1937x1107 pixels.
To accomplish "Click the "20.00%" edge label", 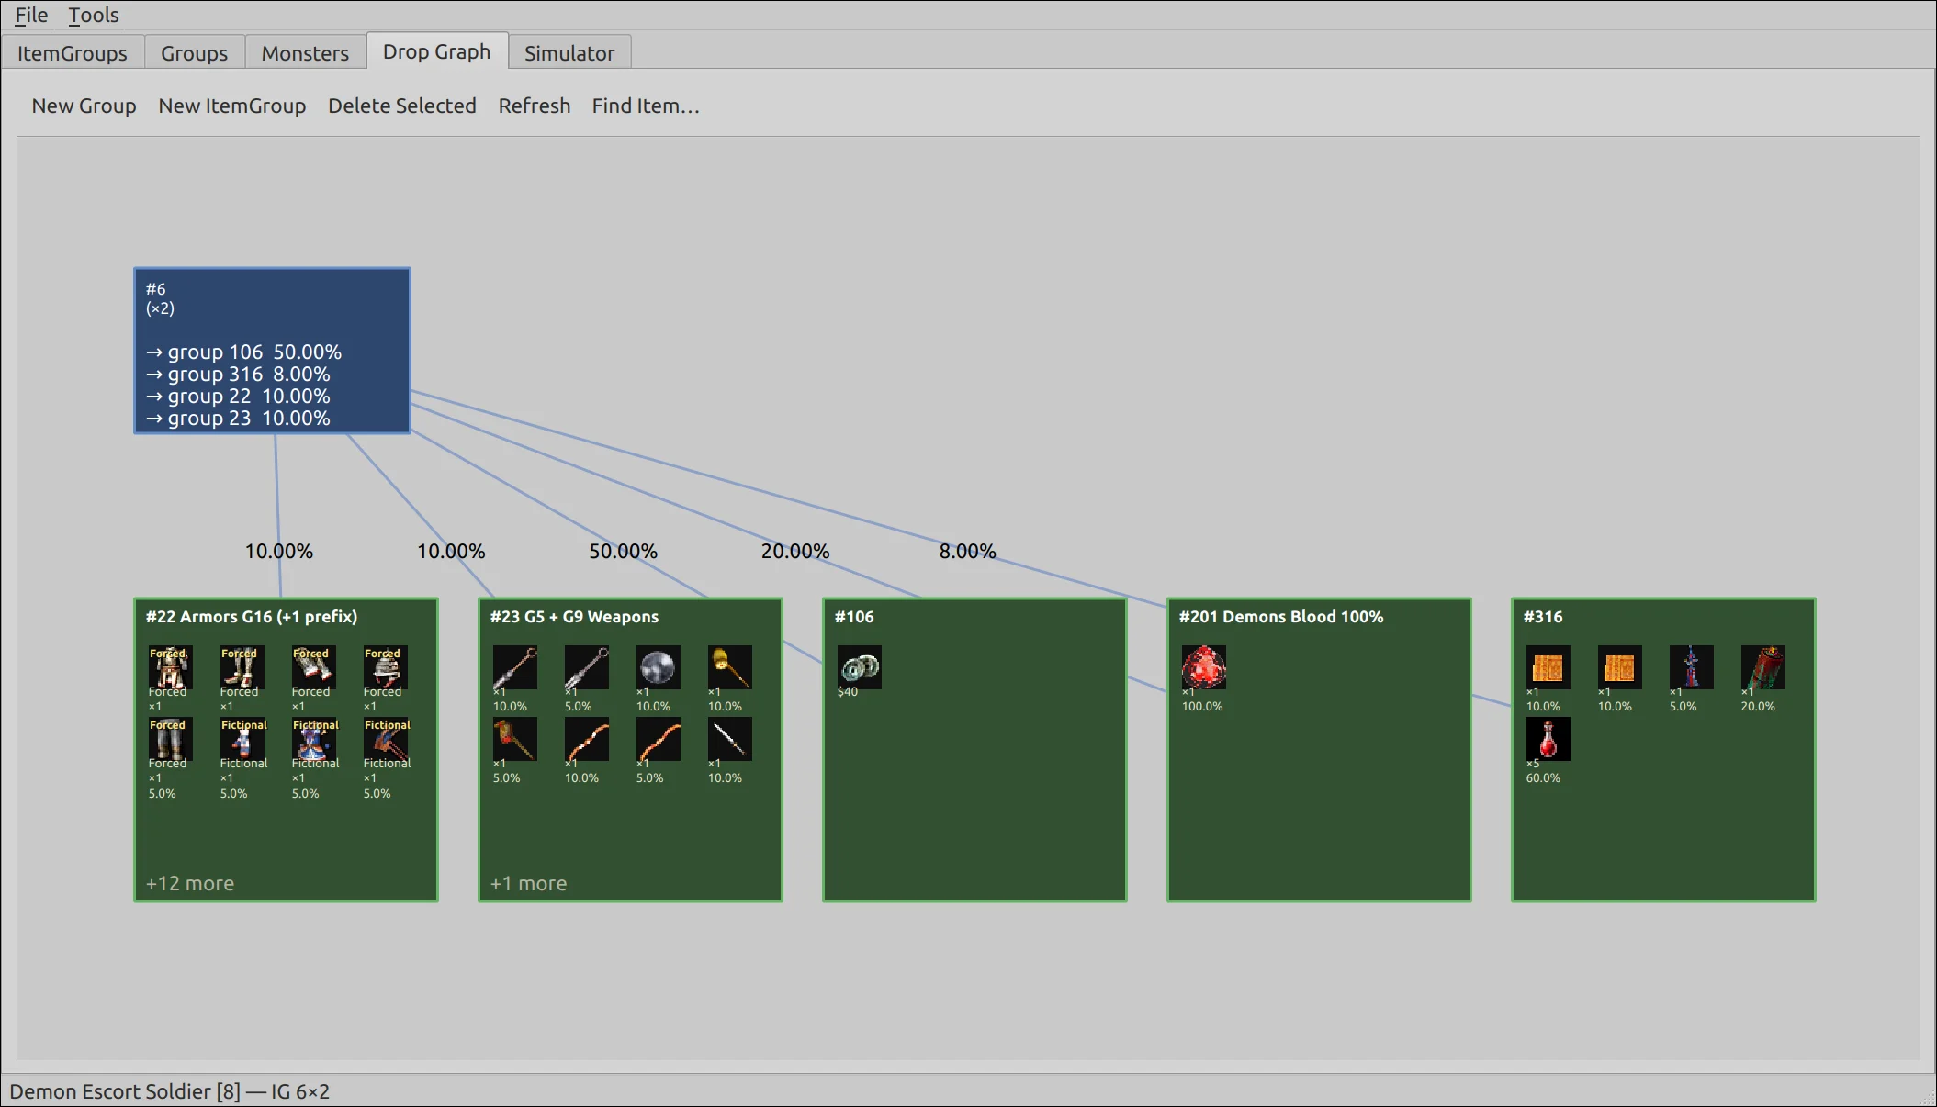I will point(794,551).
